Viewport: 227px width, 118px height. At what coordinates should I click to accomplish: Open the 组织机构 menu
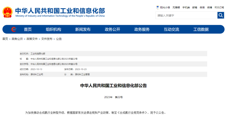53,29
